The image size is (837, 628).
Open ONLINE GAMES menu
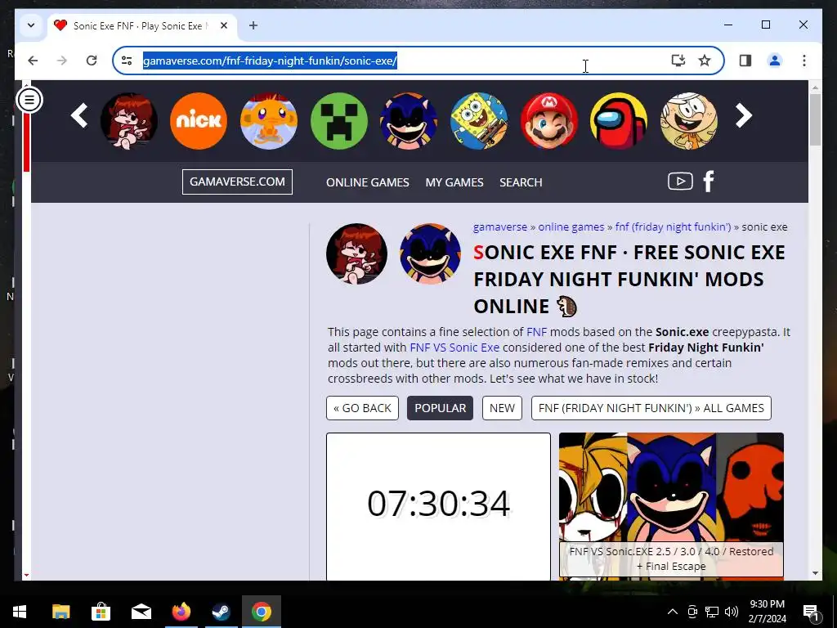(x=367, y=182)
